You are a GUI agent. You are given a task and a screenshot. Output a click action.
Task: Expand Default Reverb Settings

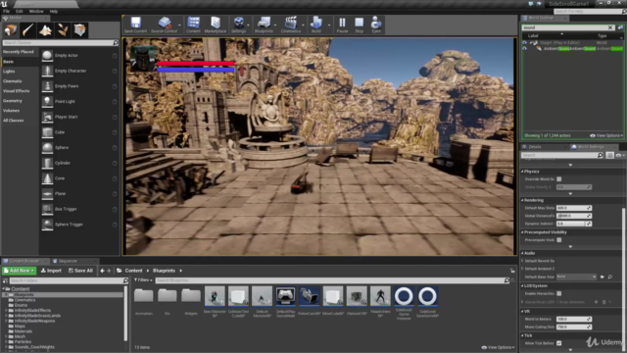522,261
